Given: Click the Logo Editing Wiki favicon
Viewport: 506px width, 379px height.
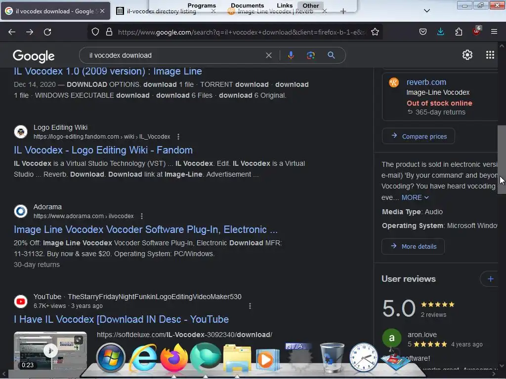Looking at the screenshot, I should coord(21,132).
